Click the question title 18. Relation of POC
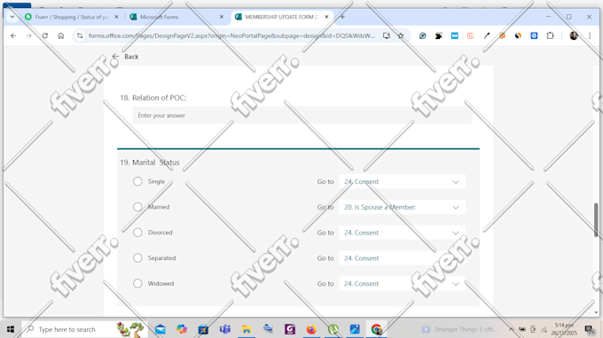 (153, 98)
